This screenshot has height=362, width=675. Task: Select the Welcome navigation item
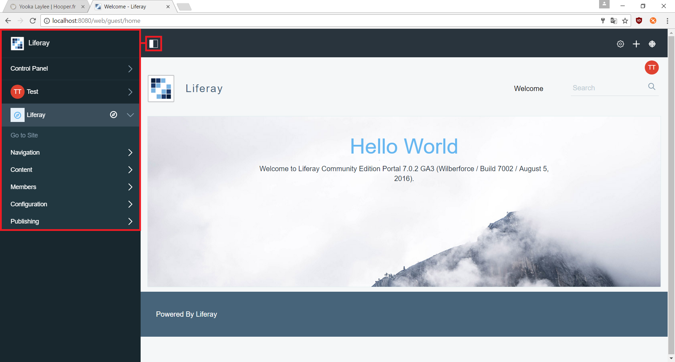528,88
